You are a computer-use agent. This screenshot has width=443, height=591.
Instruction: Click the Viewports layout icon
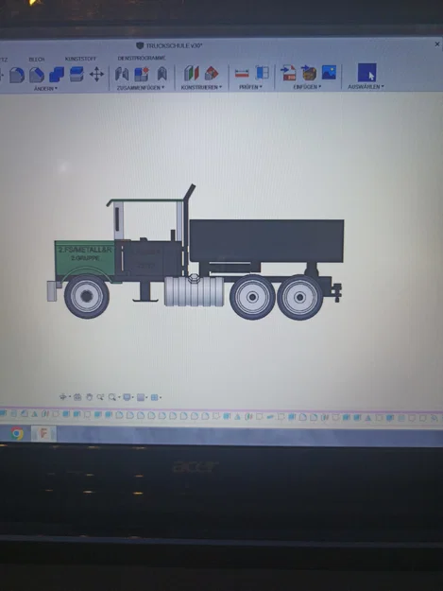coord(154,397)
